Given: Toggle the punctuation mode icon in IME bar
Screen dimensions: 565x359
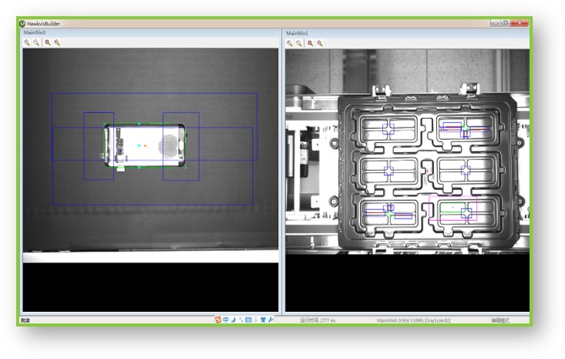Looking at the screenshot, I should [240, 320].
